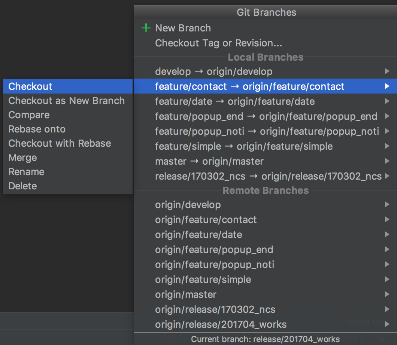Image resolution: width=397 pixels, height=345 pixels.
Task: Expand remote origin/feature/popup_noti submenu arrow
Action: [x=387, y=264]
